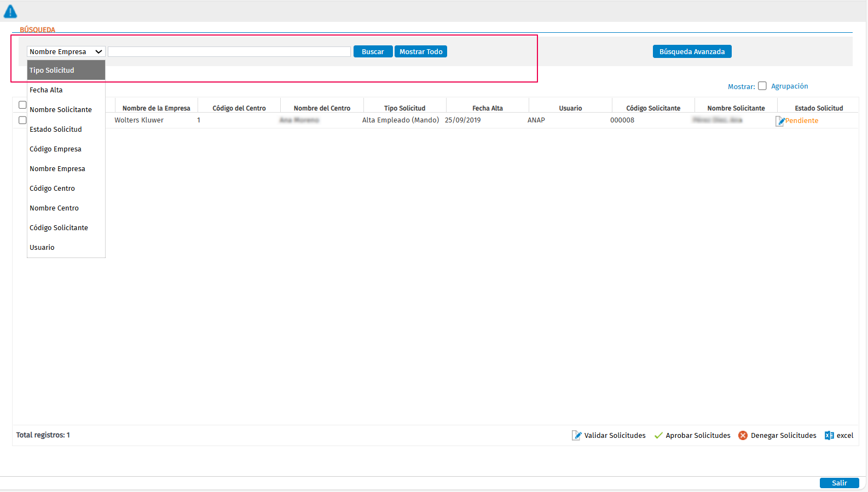Click the 25/09/2019 date cell
The image size is (868, 492).
[x=463, y=120]
